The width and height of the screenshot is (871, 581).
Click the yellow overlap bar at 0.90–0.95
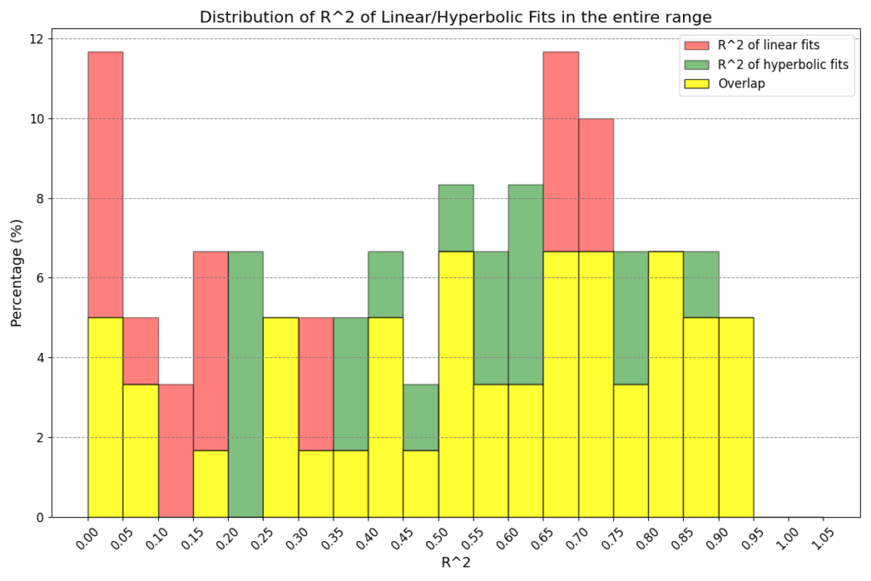tap(736, 417)
